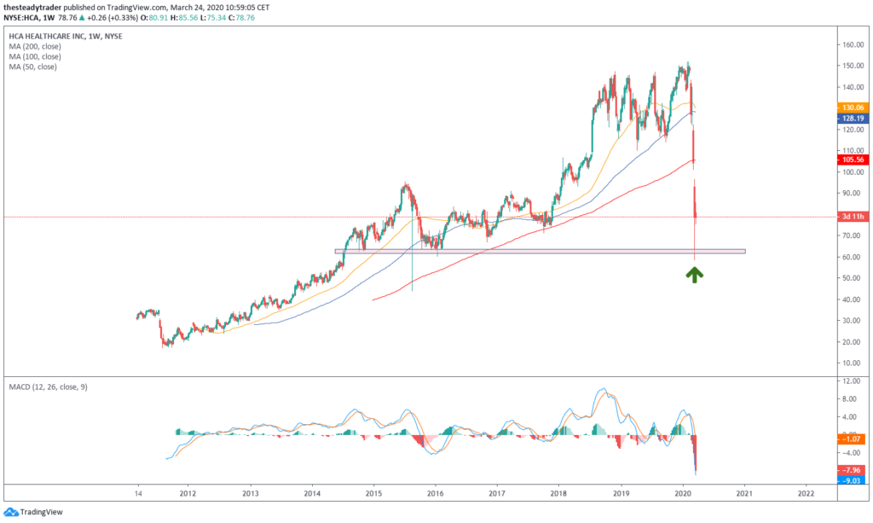The height and width of the screenshot is (523, 873).
Task: Click the MA (50, close) indicator label
Action: click(32, 67)
